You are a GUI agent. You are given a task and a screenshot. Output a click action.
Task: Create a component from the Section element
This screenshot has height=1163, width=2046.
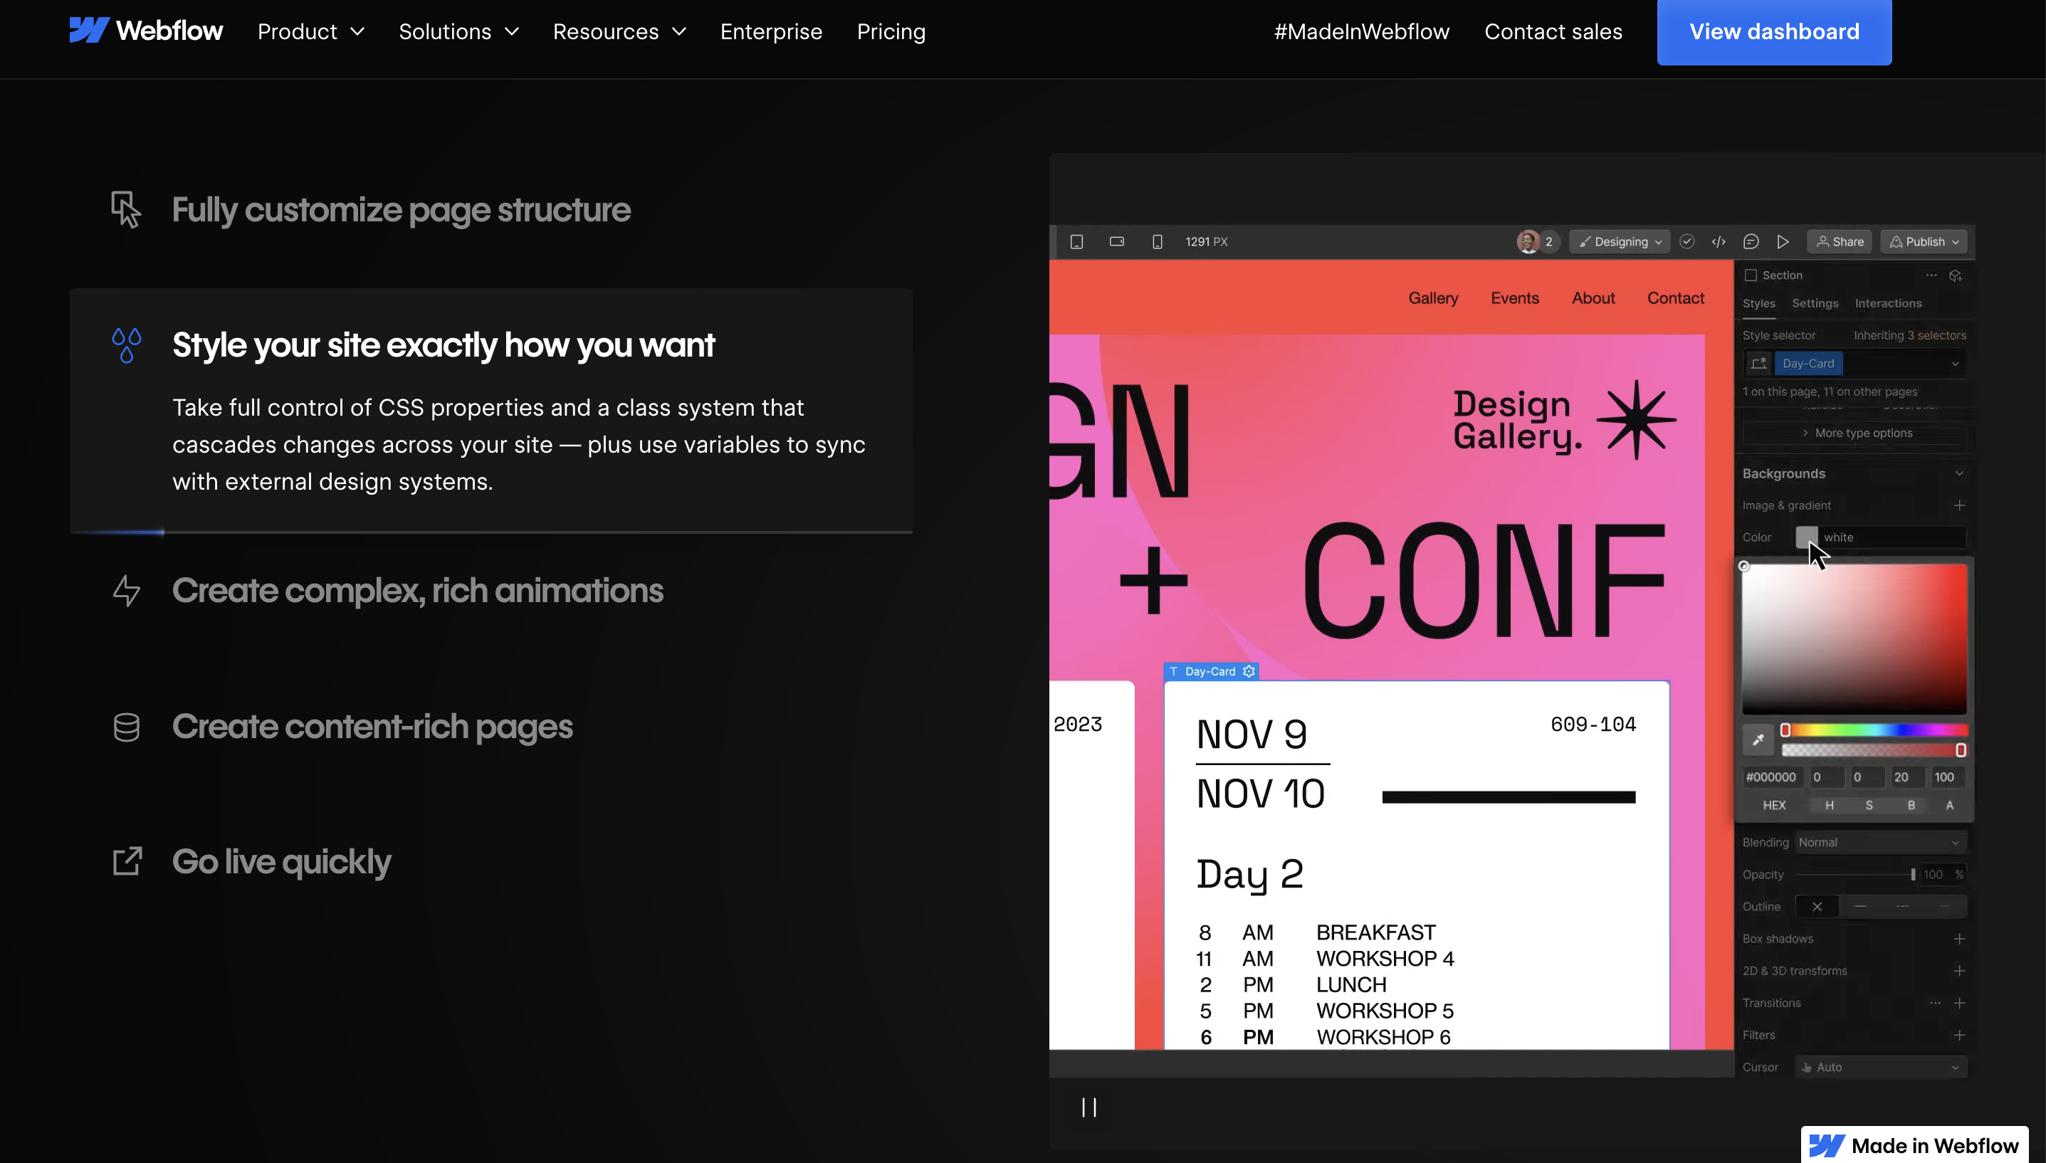(x=1956, y=275)
